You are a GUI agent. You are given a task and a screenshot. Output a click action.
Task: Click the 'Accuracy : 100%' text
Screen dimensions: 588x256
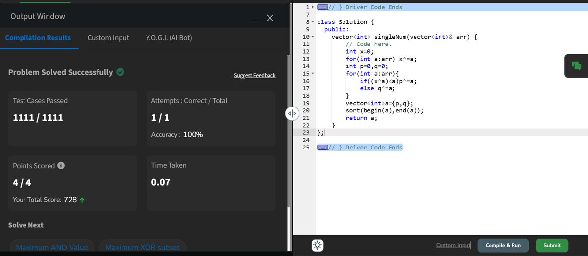tap(177, 134)
